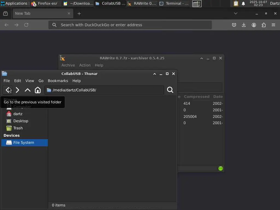The width and height of the screenshot is (280, 210).
Task: Open Thunar Bookmarks menu
Action: pyautogui.click(x=58, y=81)
